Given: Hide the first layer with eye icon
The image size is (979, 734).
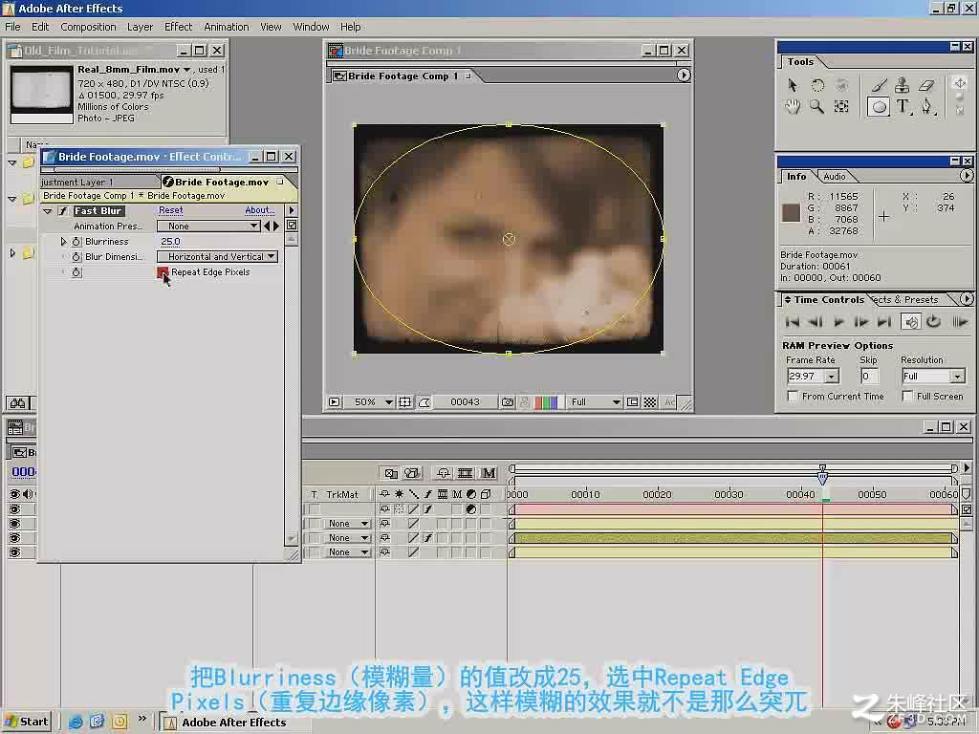Looking at the screenshot, I should (15, 509).
